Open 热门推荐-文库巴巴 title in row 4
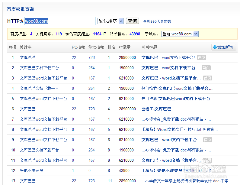The image size is (240, 185). point(177,88)
